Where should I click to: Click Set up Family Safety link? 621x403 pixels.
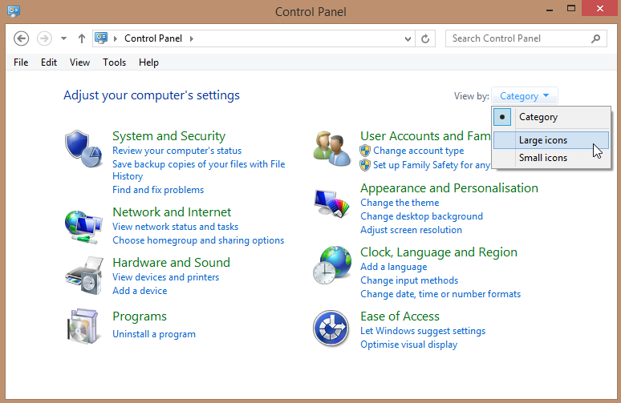(x=432, y=165)
